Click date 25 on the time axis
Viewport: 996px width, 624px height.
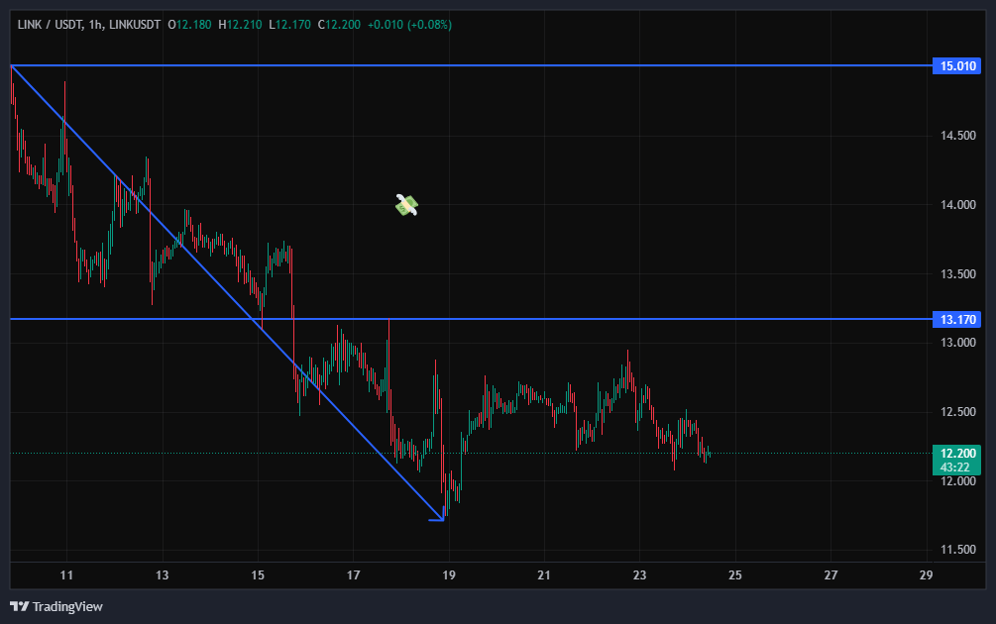[735, 575]
